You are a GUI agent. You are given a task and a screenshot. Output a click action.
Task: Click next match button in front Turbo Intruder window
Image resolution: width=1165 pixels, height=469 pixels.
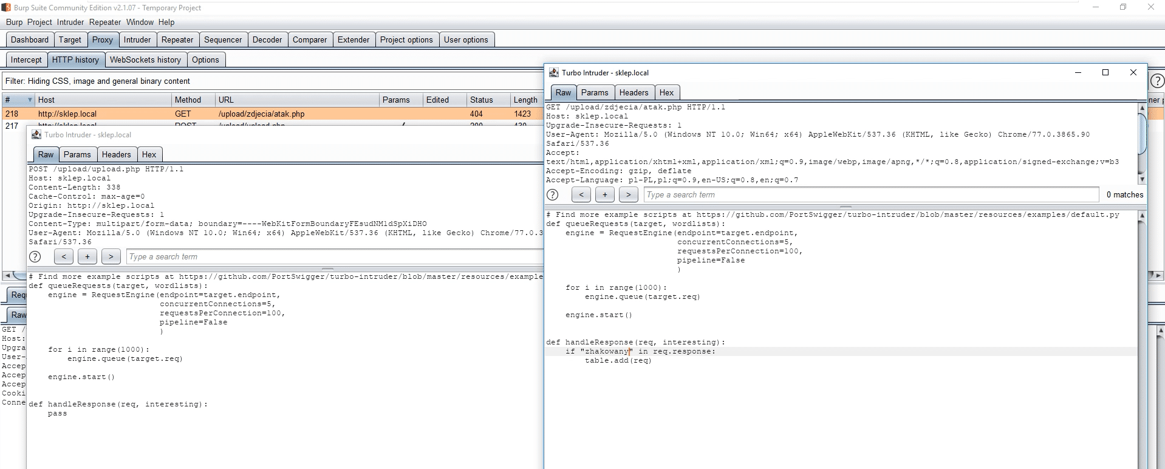tap(628, 195)
